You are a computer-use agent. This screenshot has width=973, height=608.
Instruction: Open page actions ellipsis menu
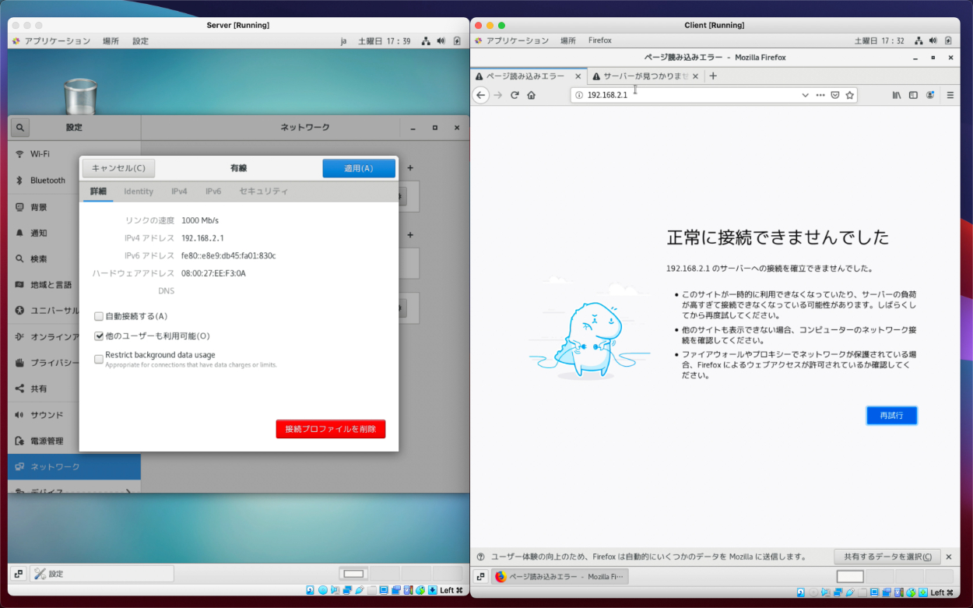820,95
